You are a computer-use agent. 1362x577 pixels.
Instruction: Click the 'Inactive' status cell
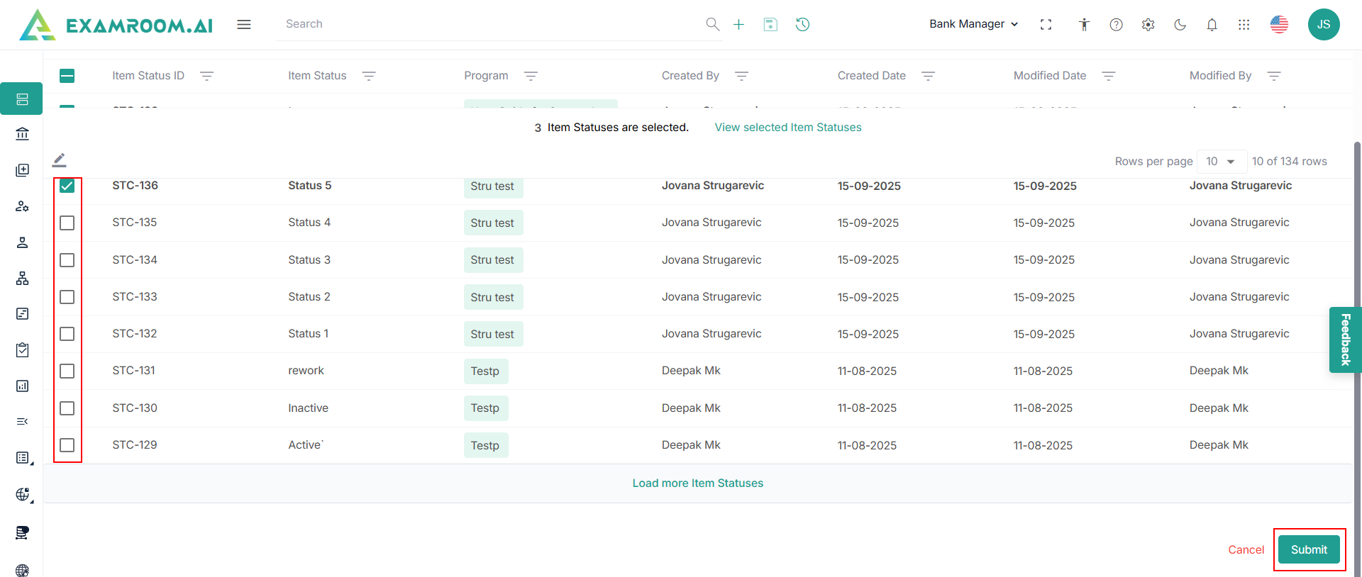coord(308,408)
